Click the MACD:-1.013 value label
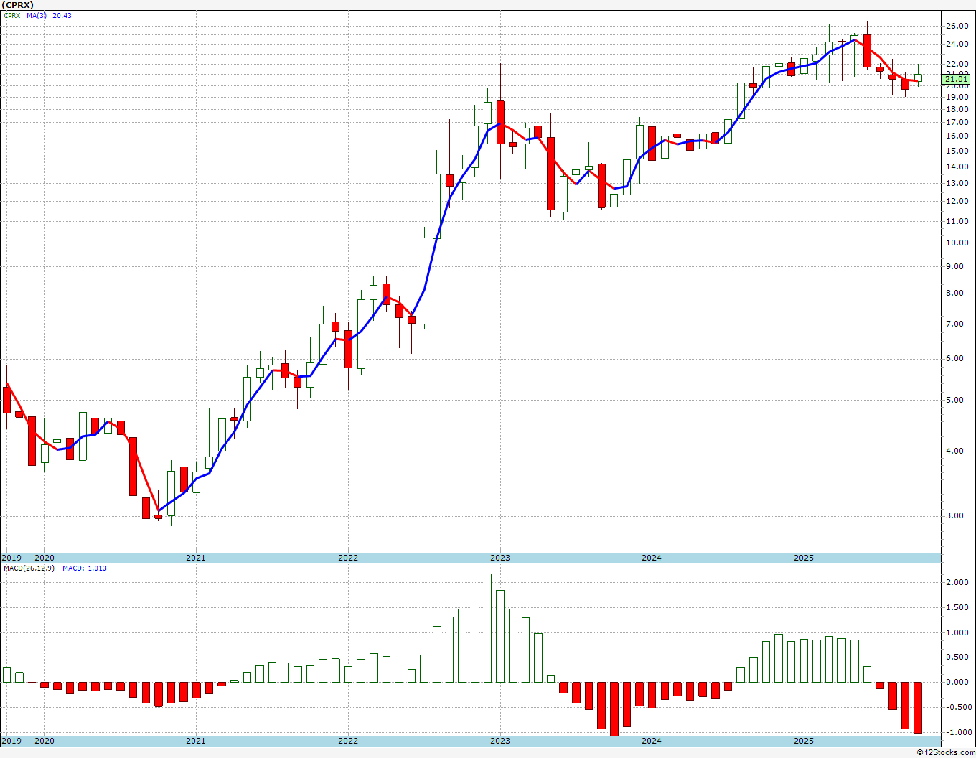Screen dimensions: 976x758 [x=85, y=568]
